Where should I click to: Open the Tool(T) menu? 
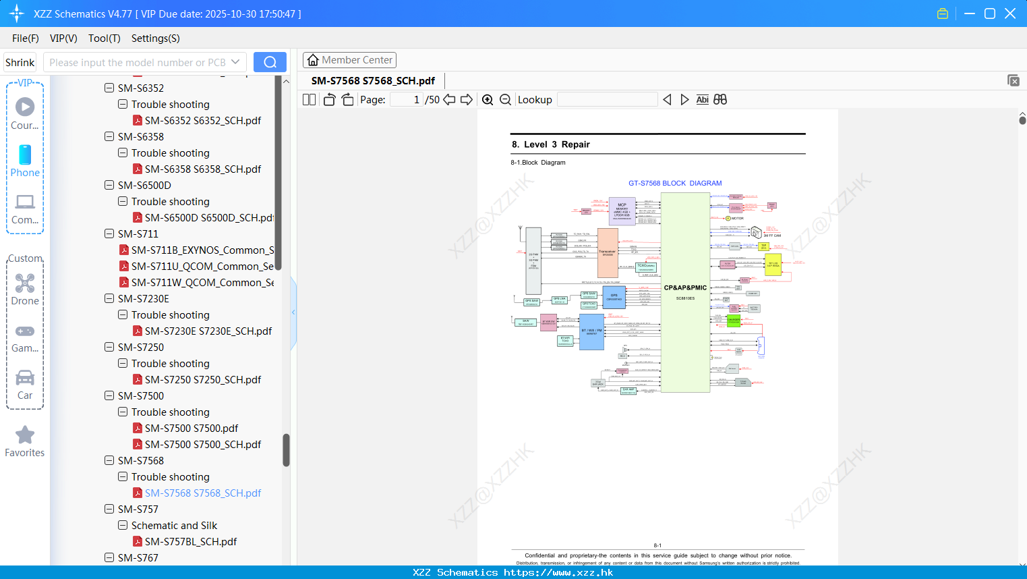pyautogui.click(x=105, y=38)
